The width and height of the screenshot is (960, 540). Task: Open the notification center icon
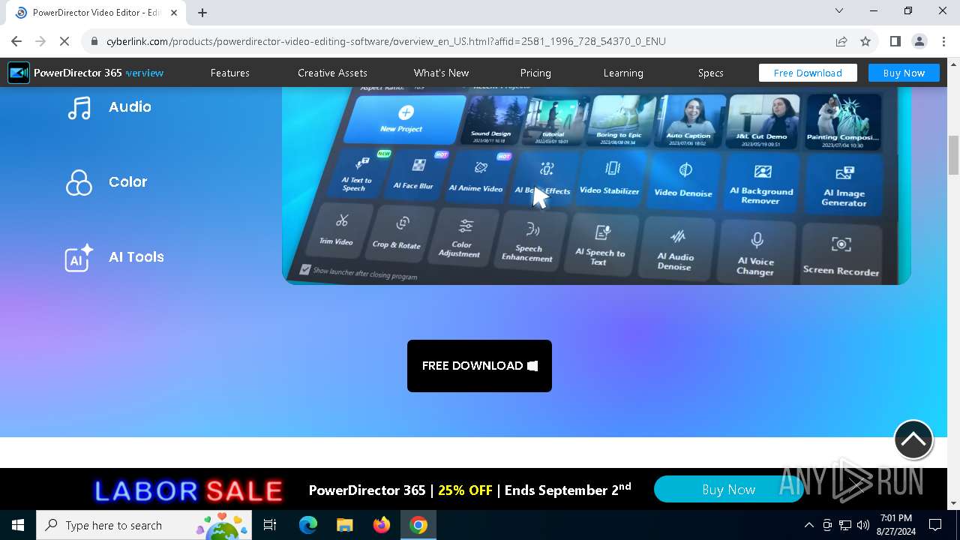tap(935, 525)
